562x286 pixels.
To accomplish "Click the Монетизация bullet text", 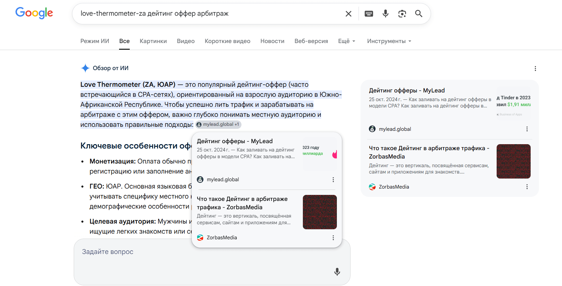I will [x=112, y=161].
